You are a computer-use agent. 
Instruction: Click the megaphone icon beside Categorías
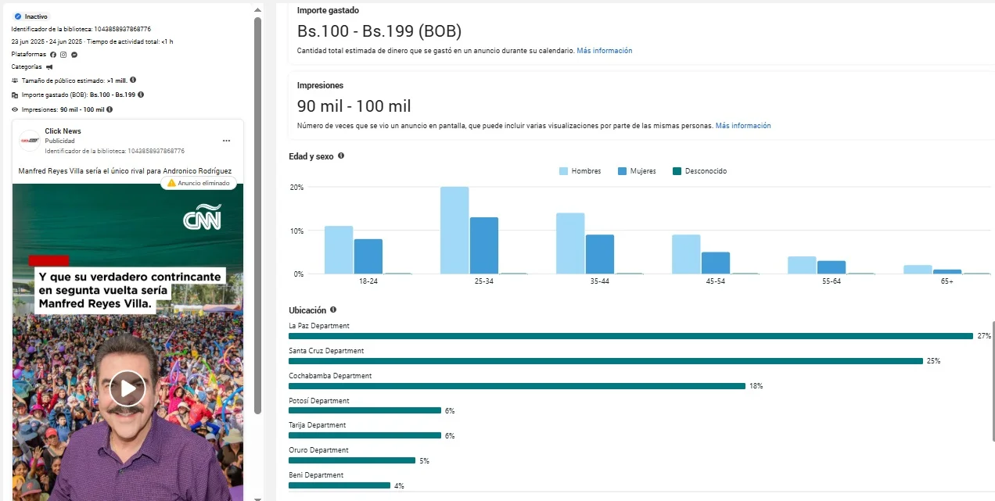(49, 67)
